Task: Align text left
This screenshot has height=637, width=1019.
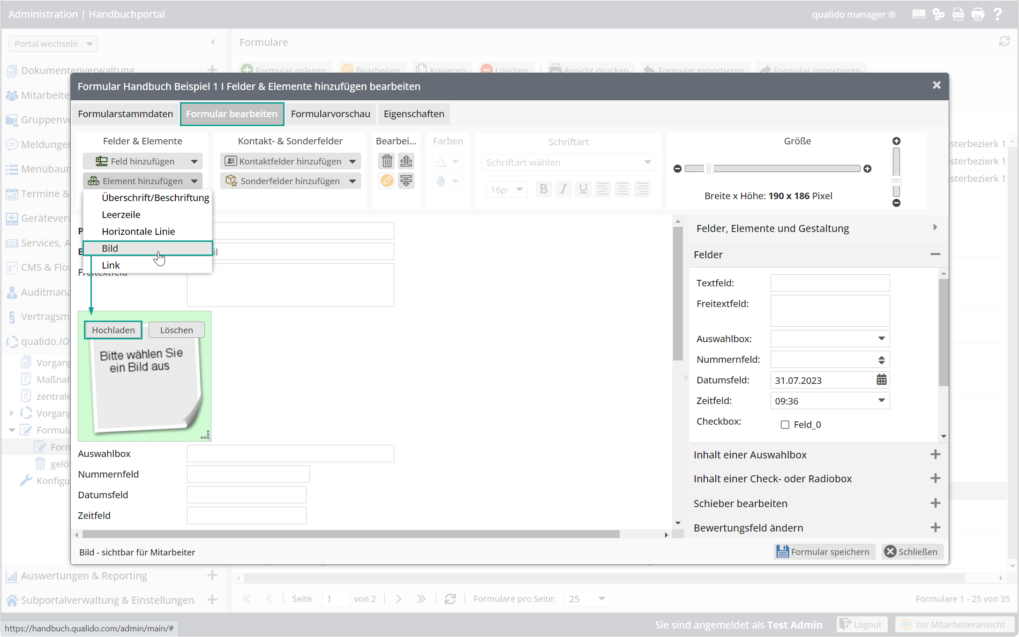Action: [603, 189]
